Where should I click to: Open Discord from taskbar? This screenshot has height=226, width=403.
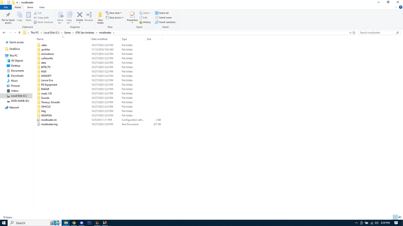coord(82,223)
